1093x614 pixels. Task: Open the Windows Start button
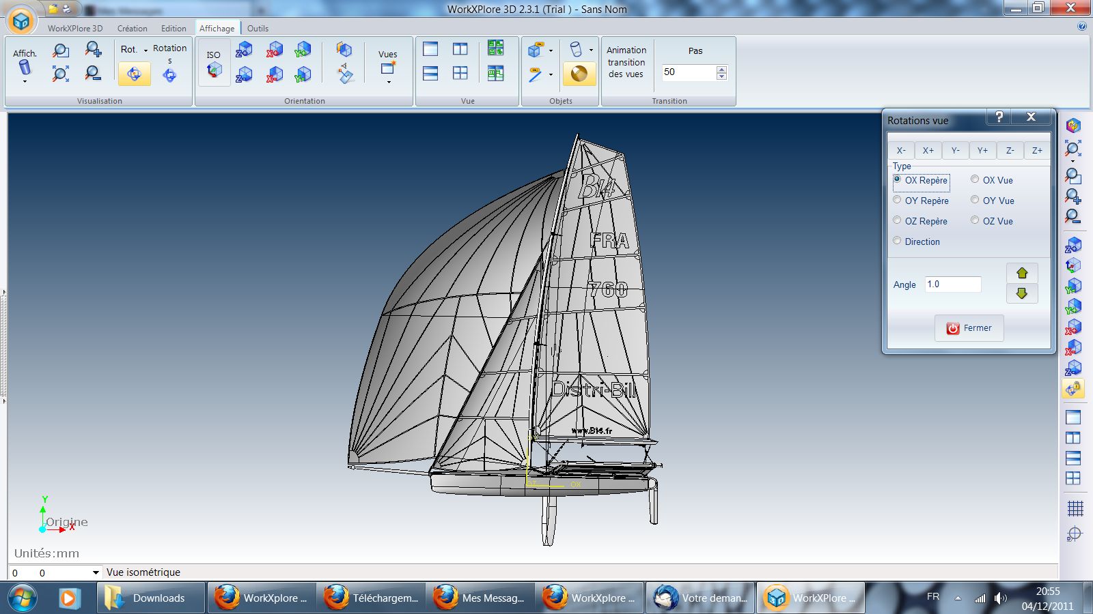(21, 598)
